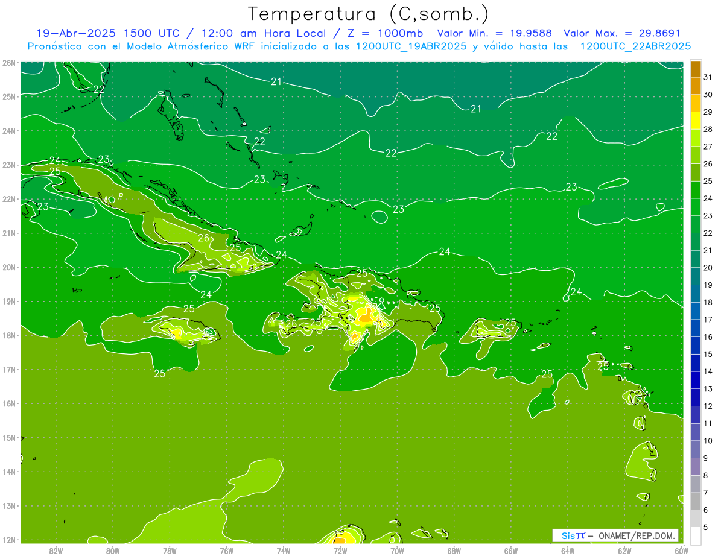Select the "Valor Min. = 19.9588" readout
The image size is (724, 559).
[495, 33]
